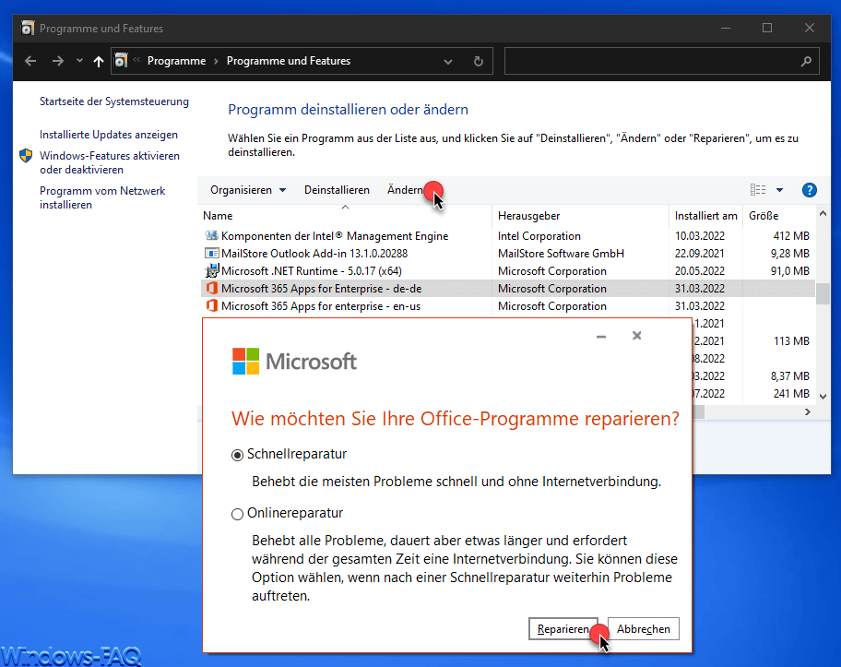Click the address bar control panel icon
The height and width of the screenshot is (667, 841).
[121, 60]
